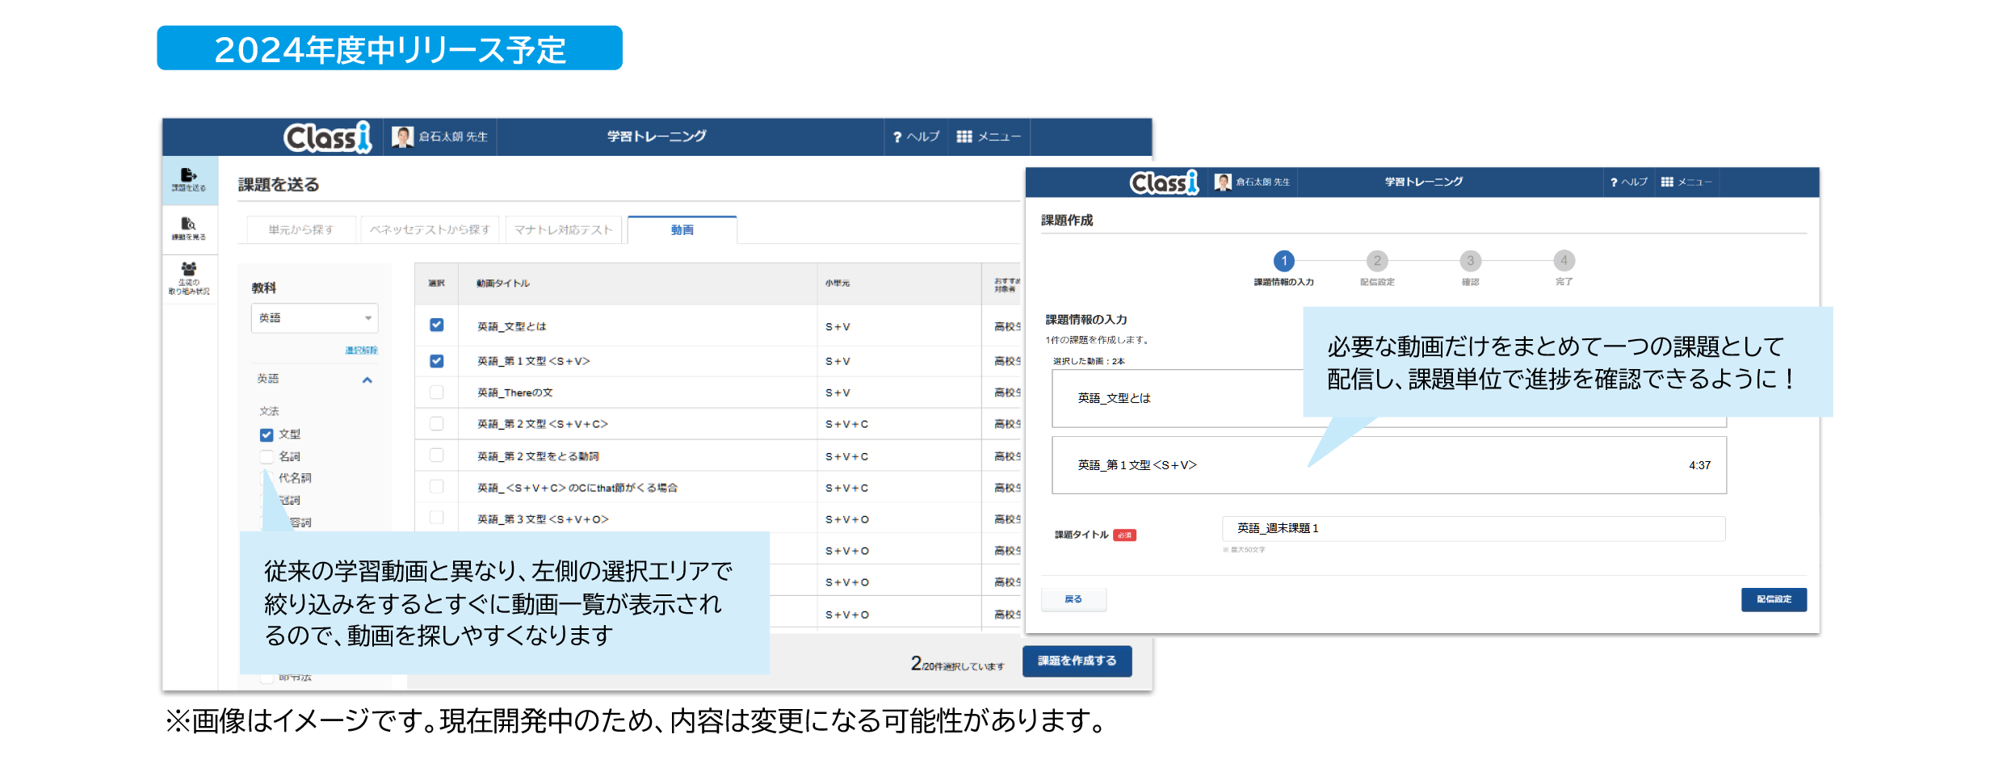The image size is (2003, 768).
Task: Click the 学習トレーニング title in the back window
Action: pyautogui.click(x=657, y=136)
